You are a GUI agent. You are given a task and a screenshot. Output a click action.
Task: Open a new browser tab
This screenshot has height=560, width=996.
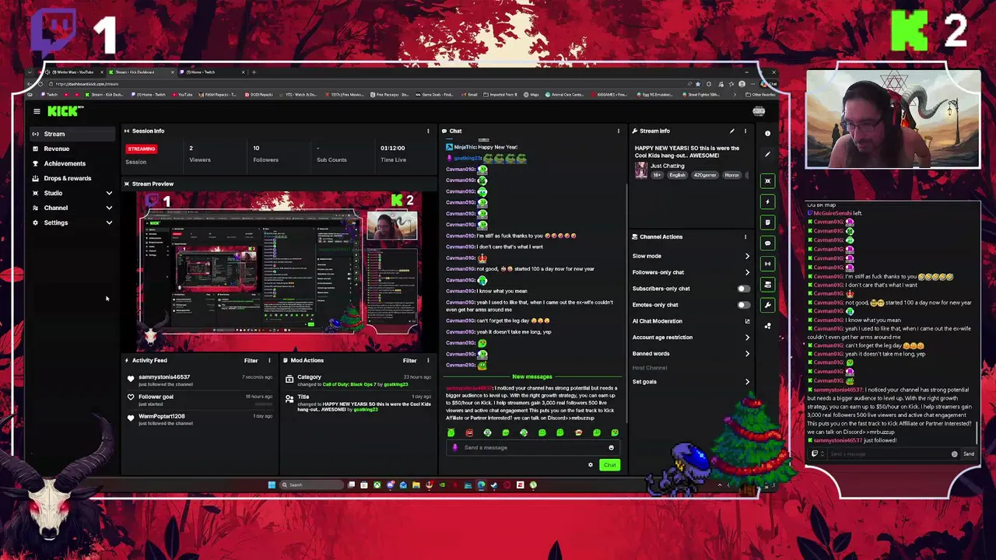[x=254, y=72]
